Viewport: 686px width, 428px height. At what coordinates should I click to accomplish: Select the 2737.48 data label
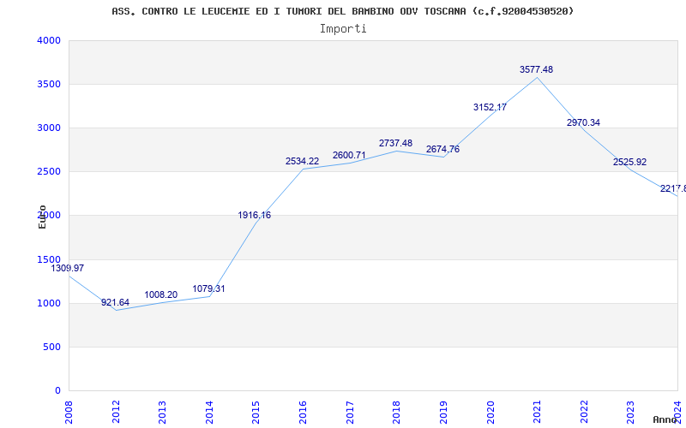pos(395,143)
